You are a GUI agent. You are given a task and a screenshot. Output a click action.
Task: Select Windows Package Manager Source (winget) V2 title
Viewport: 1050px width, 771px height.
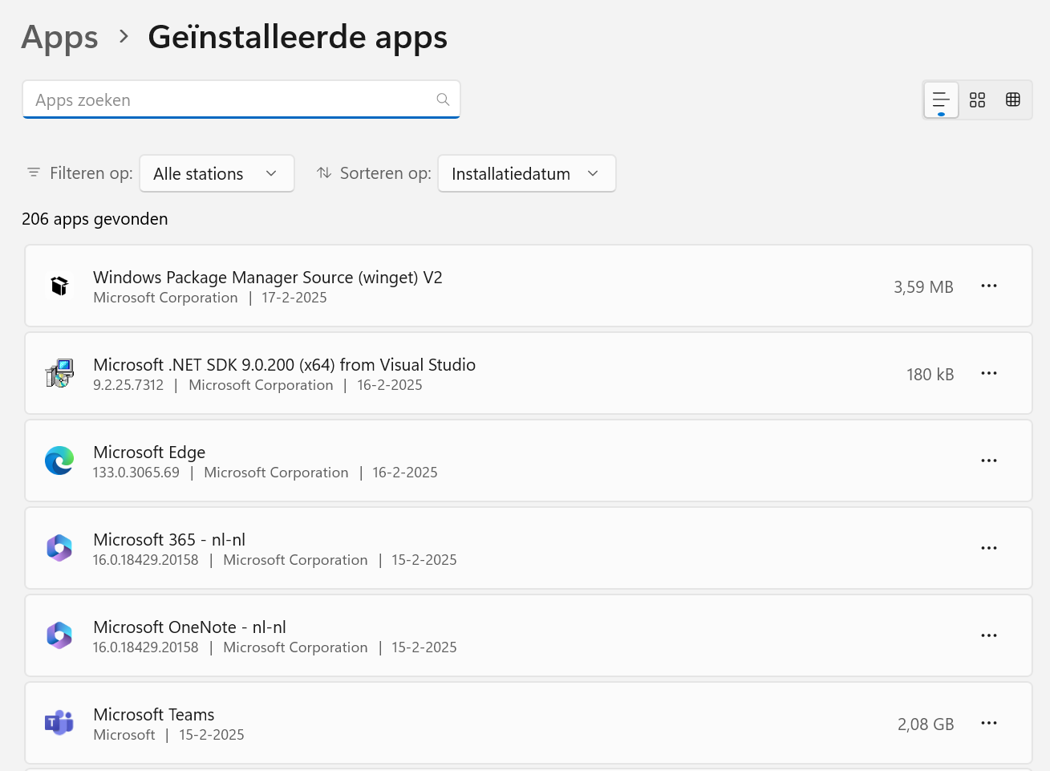click(x=268, y=278)
